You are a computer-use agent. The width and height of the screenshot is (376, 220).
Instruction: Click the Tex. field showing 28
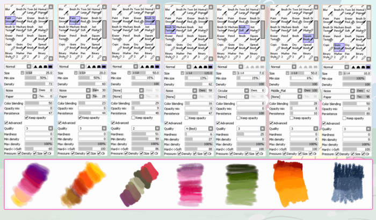point(99,96)
